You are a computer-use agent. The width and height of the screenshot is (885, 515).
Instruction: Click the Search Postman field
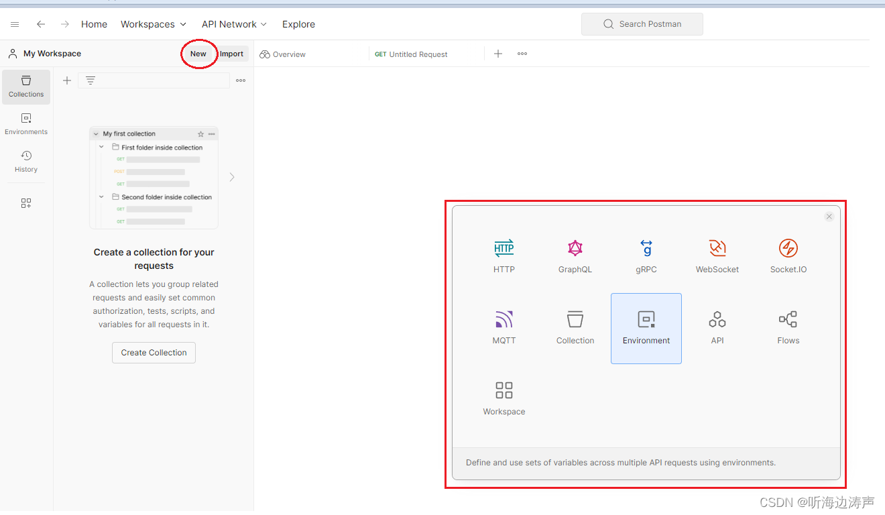pos(642,24)
